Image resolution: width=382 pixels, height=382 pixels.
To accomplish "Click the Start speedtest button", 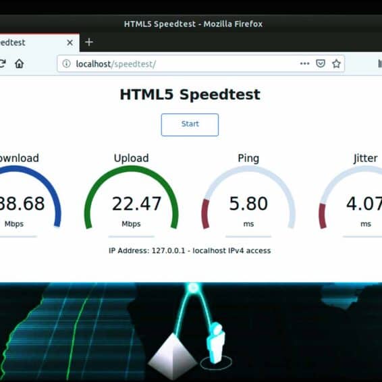I will tap(190, 125).
